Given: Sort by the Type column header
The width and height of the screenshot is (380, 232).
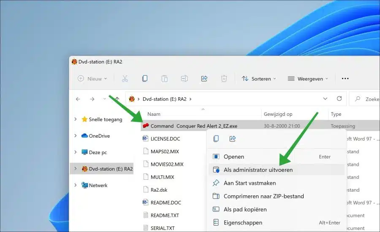Looking at the screenshot, I should pos(336,114).
